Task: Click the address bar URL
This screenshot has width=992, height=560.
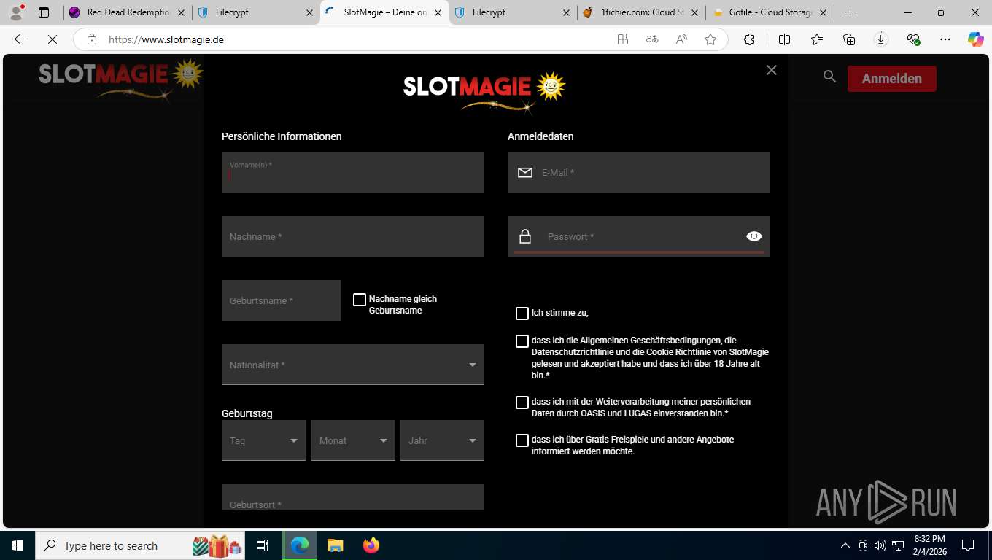Action: [x=166, y=39]
